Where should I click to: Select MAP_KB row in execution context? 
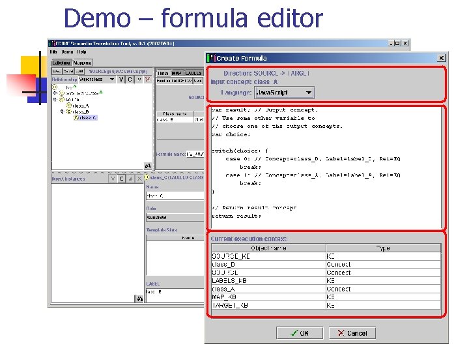[326, 297]
